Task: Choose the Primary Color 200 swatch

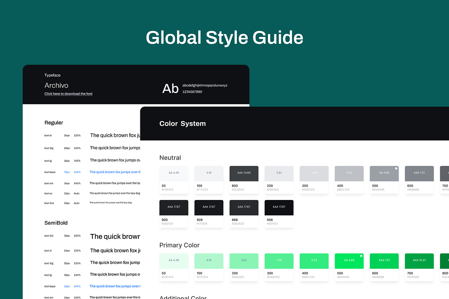Action: click(x=244, y=267)
